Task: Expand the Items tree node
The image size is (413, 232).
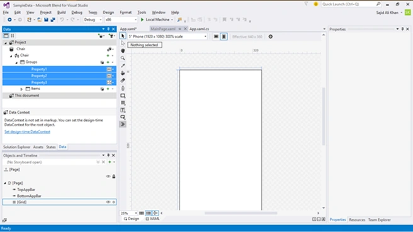Action: [x=21, y=89]
